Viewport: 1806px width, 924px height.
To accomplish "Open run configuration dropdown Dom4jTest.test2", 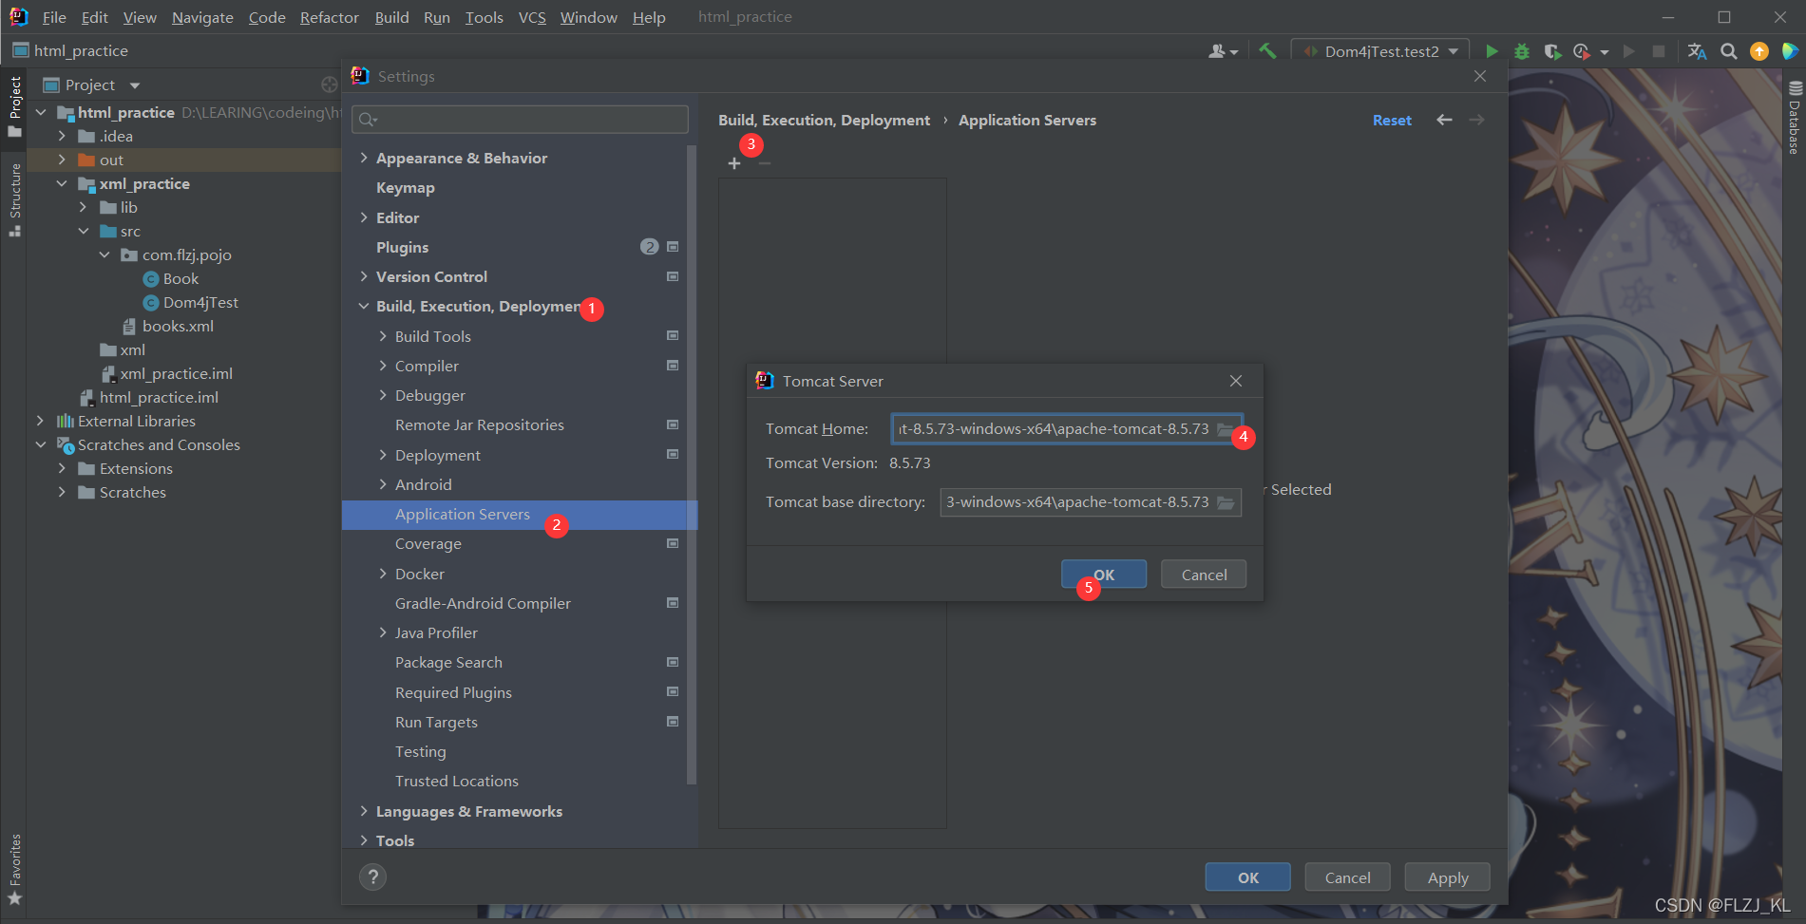I will 1381,51.
